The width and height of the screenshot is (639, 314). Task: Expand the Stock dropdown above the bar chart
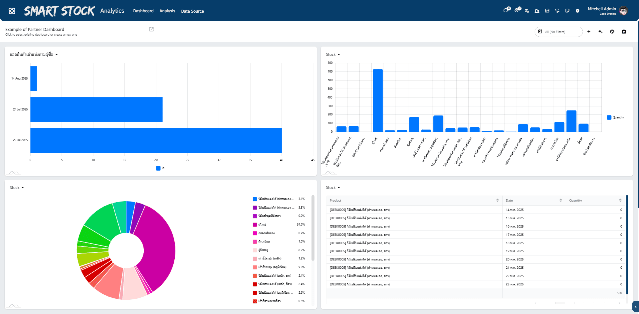(x=333, y=55)
